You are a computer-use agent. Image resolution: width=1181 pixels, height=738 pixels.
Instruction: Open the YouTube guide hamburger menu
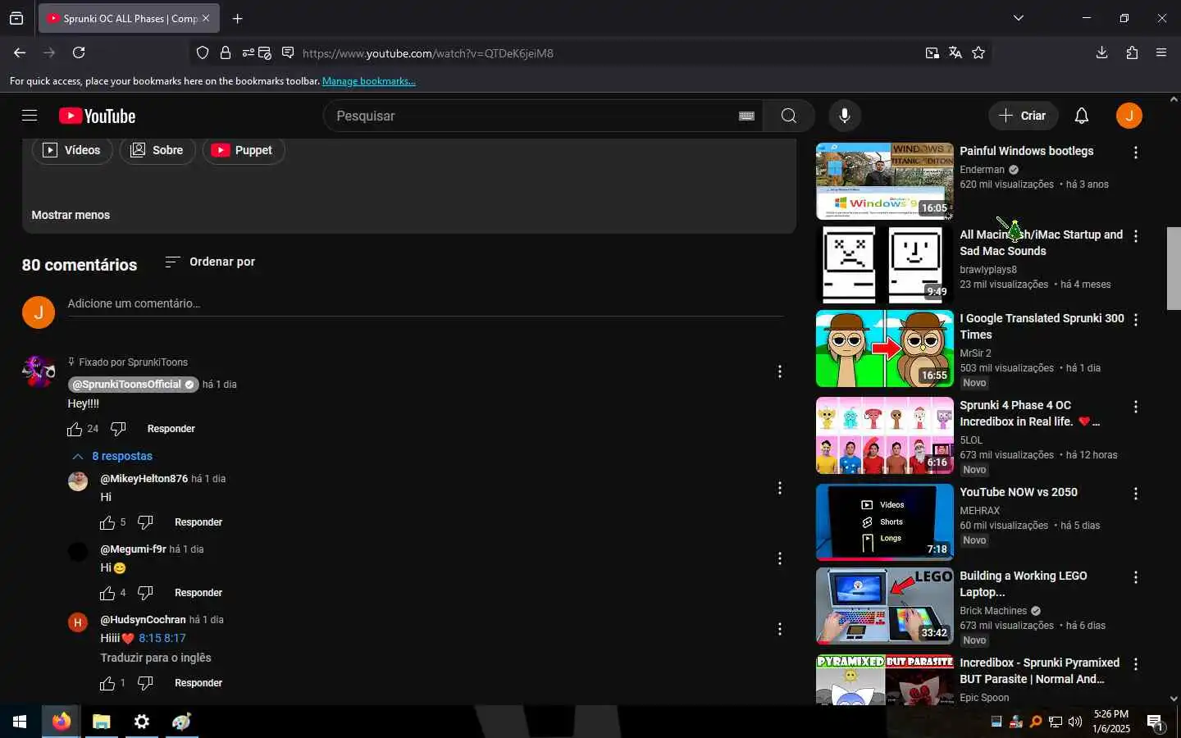pos(30,116)
